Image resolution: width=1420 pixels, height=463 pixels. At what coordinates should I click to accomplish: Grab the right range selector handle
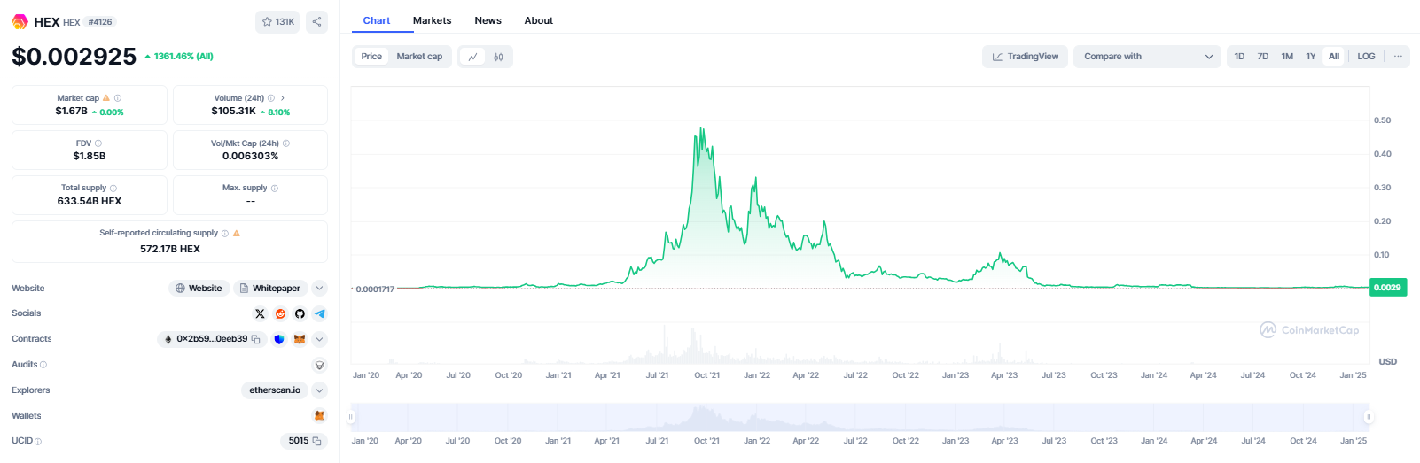[x=1369, y=417]
